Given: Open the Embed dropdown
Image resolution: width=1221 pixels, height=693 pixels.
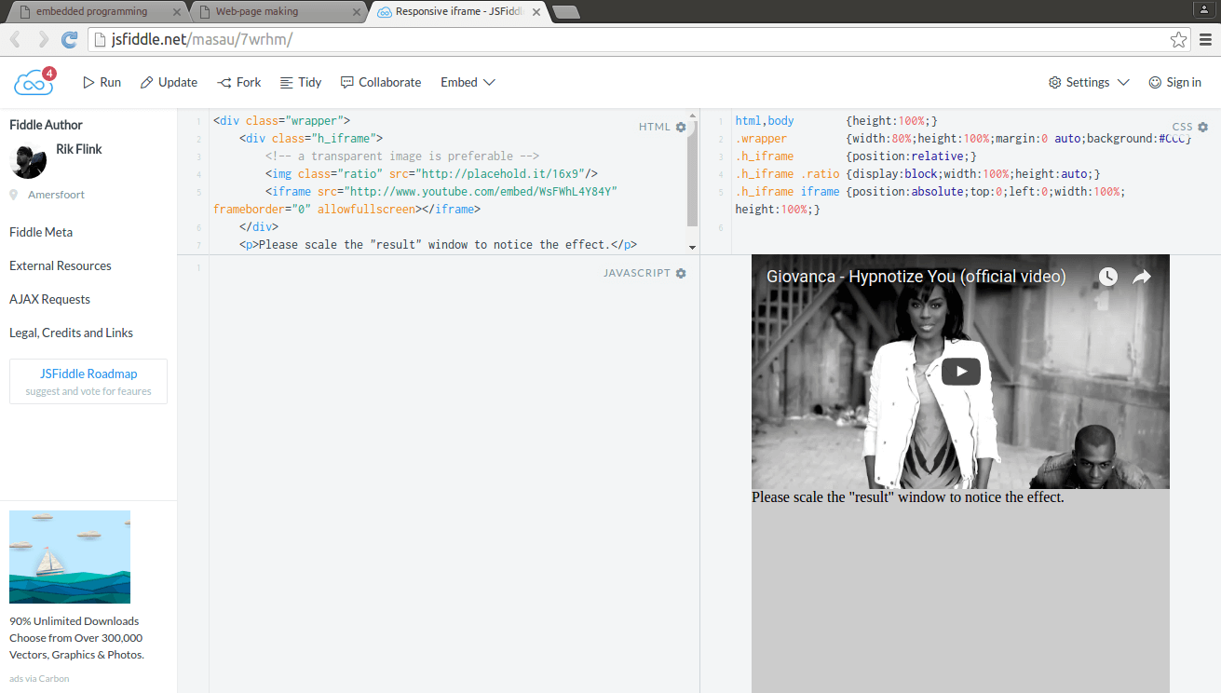Looking at the screenshot, I should tap(468, 82).
